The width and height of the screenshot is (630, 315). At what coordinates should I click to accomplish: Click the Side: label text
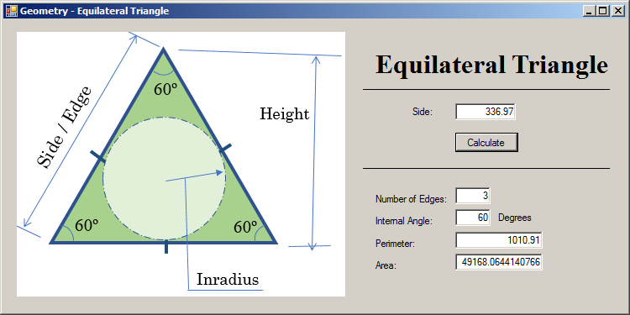(423, 112)
